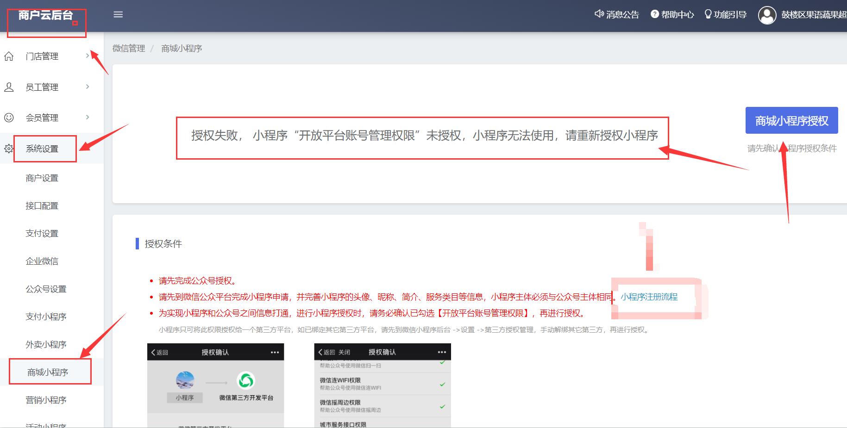Click the 商城小程序授权 button
The height and width of the screenshot is (428, 847).
(x=792, y=121)
